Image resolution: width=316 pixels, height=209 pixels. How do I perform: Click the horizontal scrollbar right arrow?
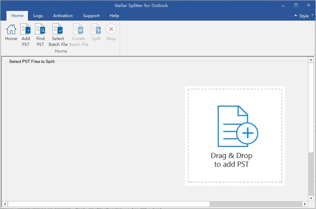305,204
